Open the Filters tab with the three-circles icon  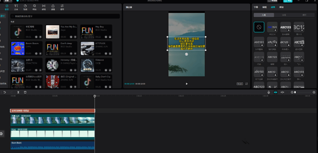coord(53,7)
